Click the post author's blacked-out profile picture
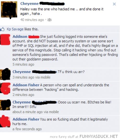 9,10
